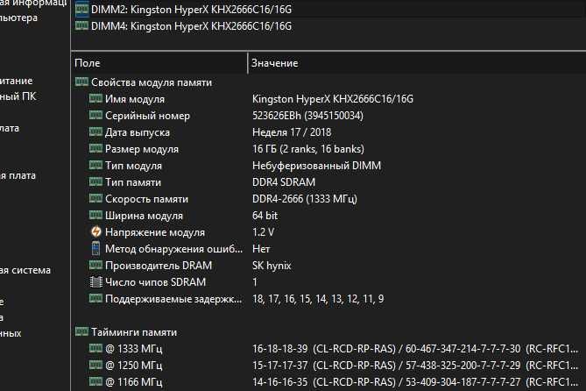
Task: Click the icon beside 'Размер модуля'
Action: coord(95,148)
